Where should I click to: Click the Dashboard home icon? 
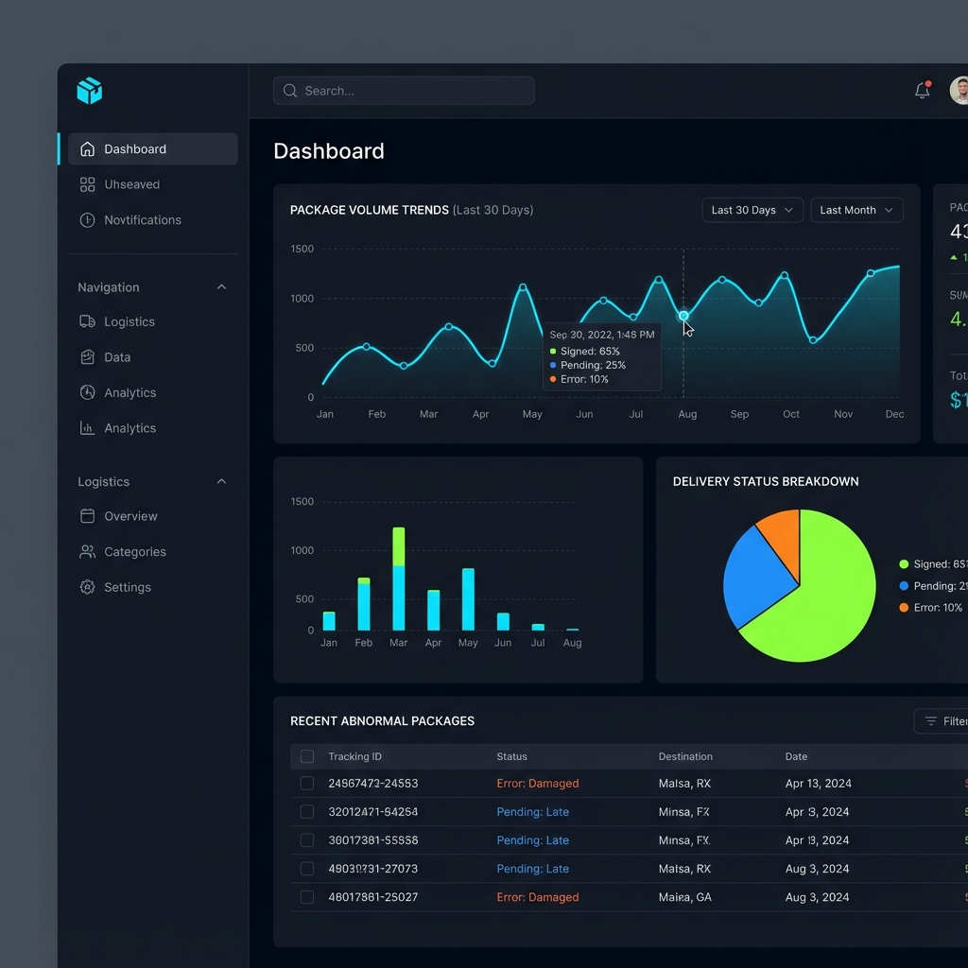(87, 149)
